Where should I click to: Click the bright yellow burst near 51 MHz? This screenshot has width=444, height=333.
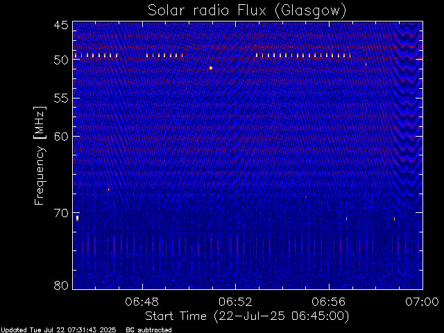pos(211,68)
